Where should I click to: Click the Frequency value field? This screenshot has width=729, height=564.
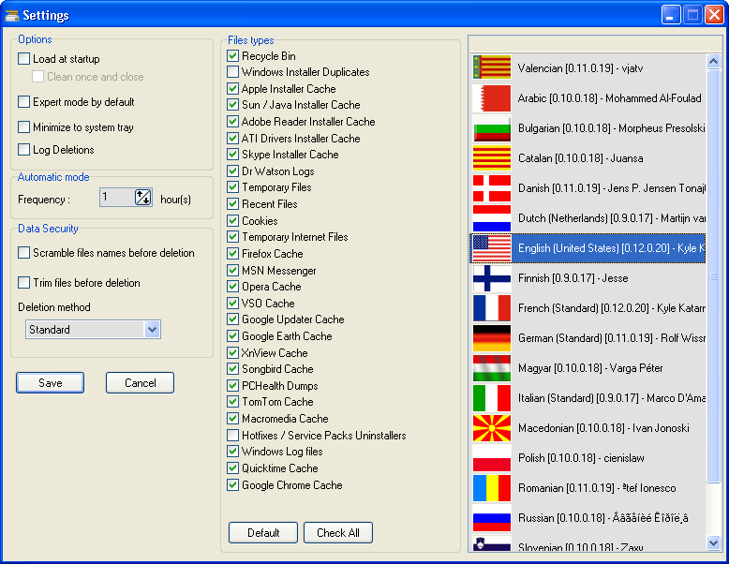click(x=117, y=197)
